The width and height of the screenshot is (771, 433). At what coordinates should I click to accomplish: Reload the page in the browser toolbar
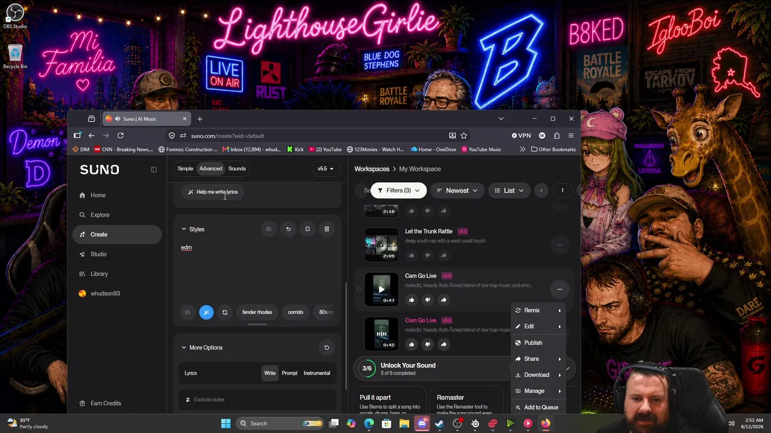pyautogui.click(x=120, y=135)
